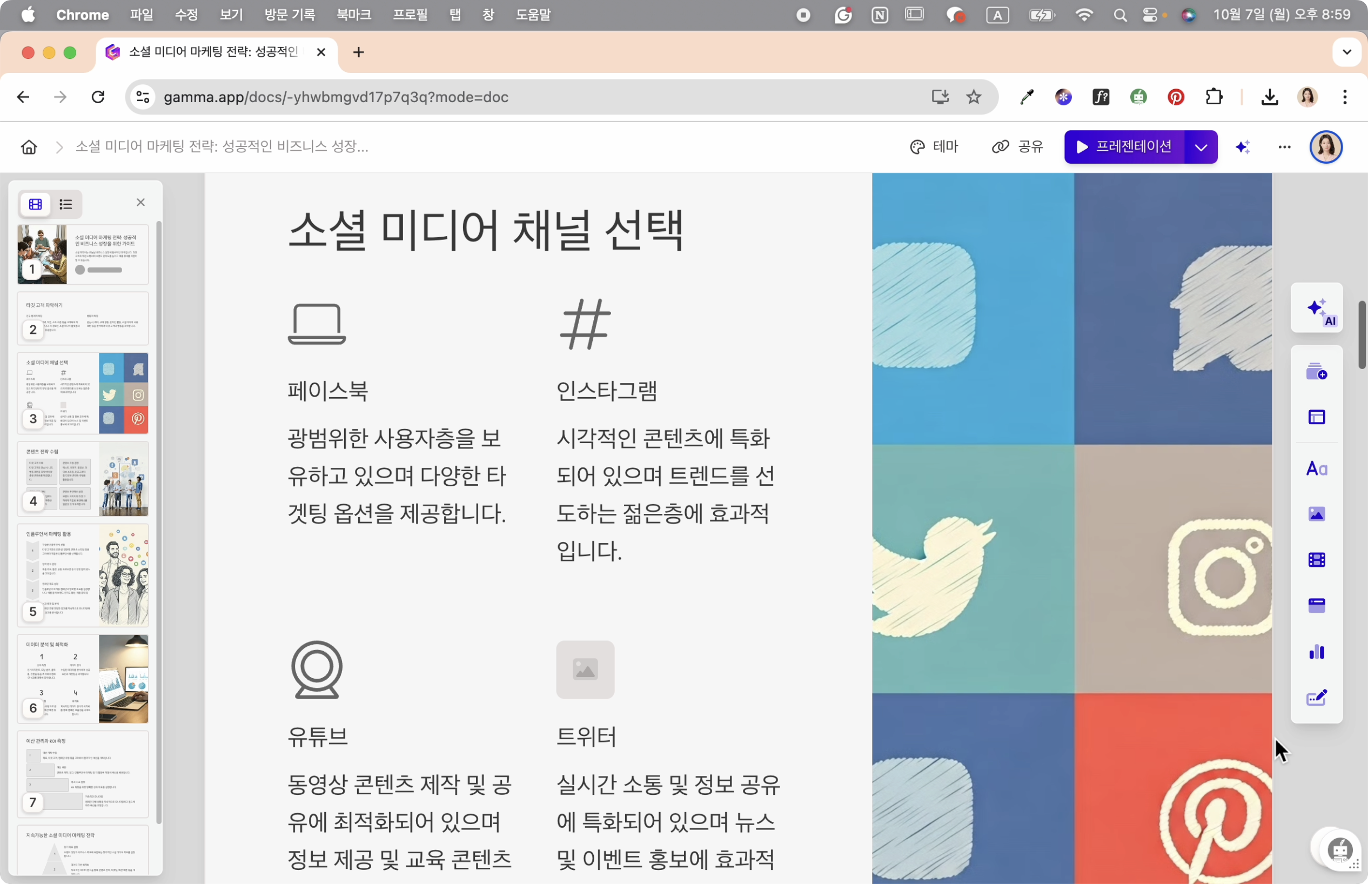Image resolution: width=1368 pixels, height=884 pixels.
Task: Open the Wi-Fi status menu
Action: click(x=1083, y=15)
